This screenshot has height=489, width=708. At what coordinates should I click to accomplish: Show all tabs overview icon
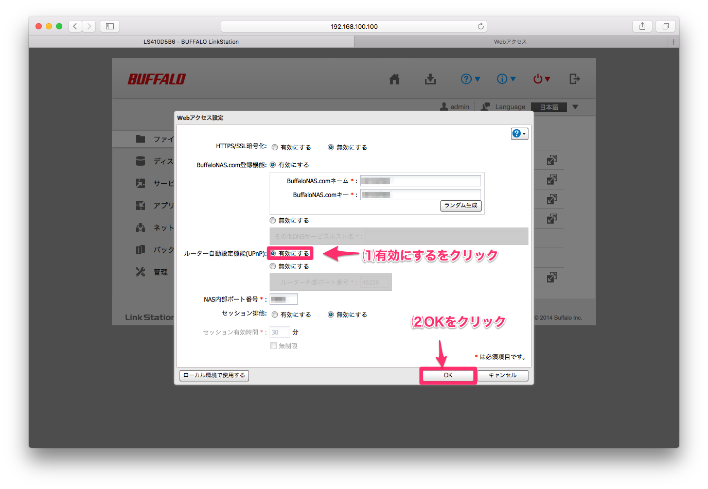click(x=665, y=26)
